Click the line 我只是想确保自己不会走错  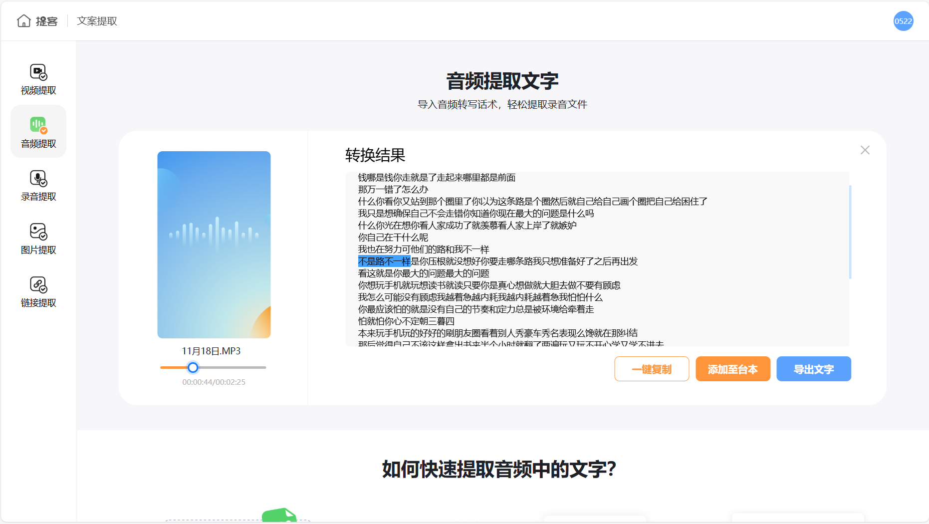[x=476, y=213]
